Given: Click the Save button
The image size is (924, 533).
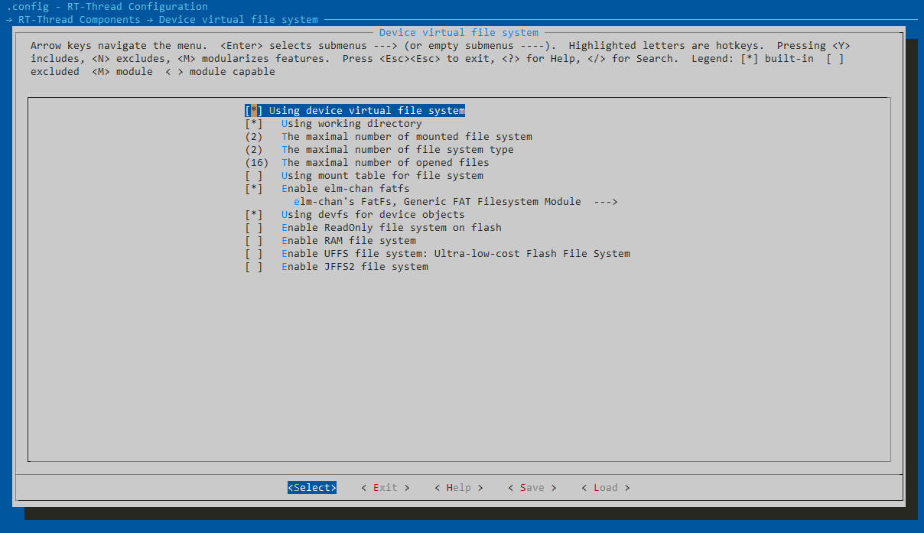Looking at the screenshot, I should pos(532,488).
